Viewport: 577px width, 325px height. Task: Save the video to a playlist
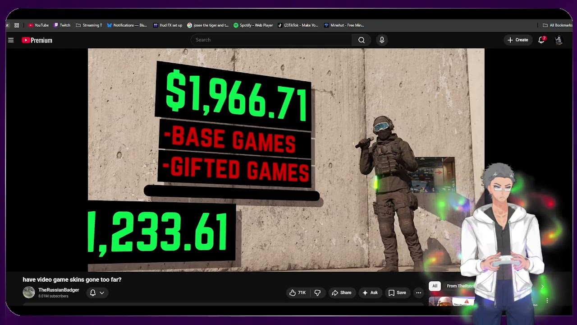tap(397, 293)
